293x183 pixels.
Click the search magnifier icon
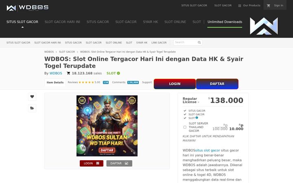(x=199, y=42)
